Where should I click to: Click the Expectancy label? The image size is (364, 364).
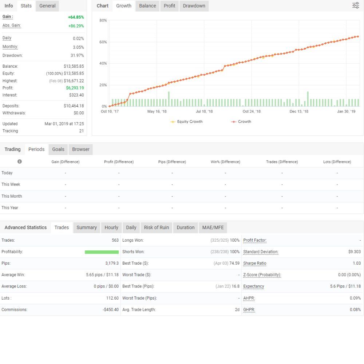(x=253, y=286)
